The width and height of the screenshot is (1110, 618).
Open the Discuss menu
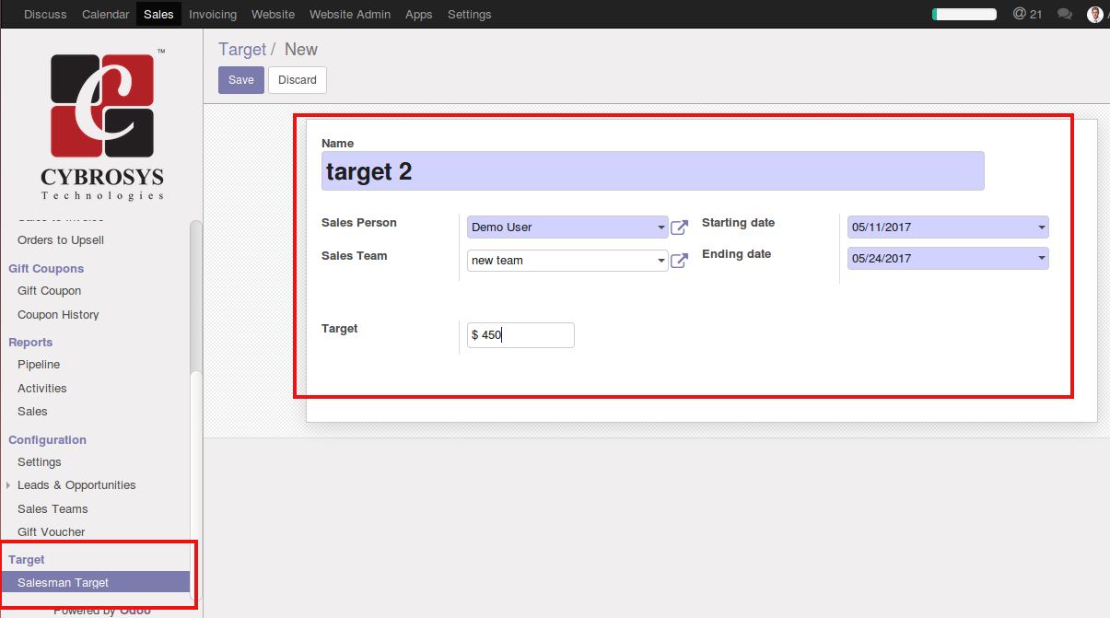(x=45, y=14)
